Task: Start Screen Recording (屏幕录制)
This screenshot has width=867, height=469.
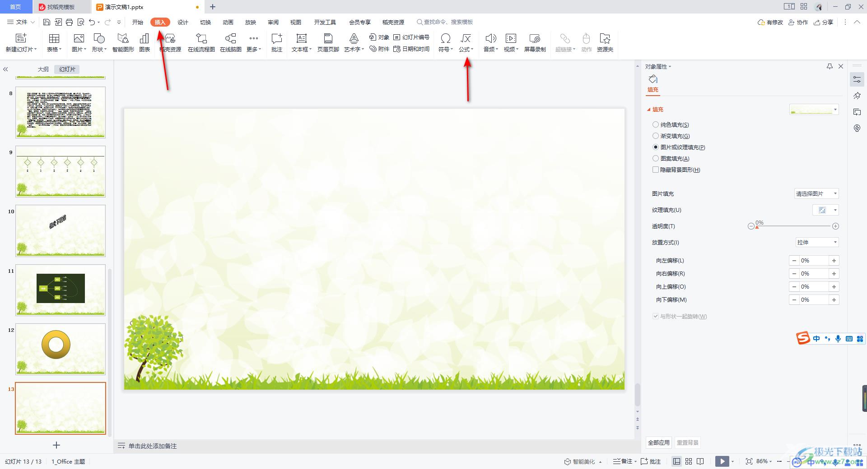Action: click(535, 43)
